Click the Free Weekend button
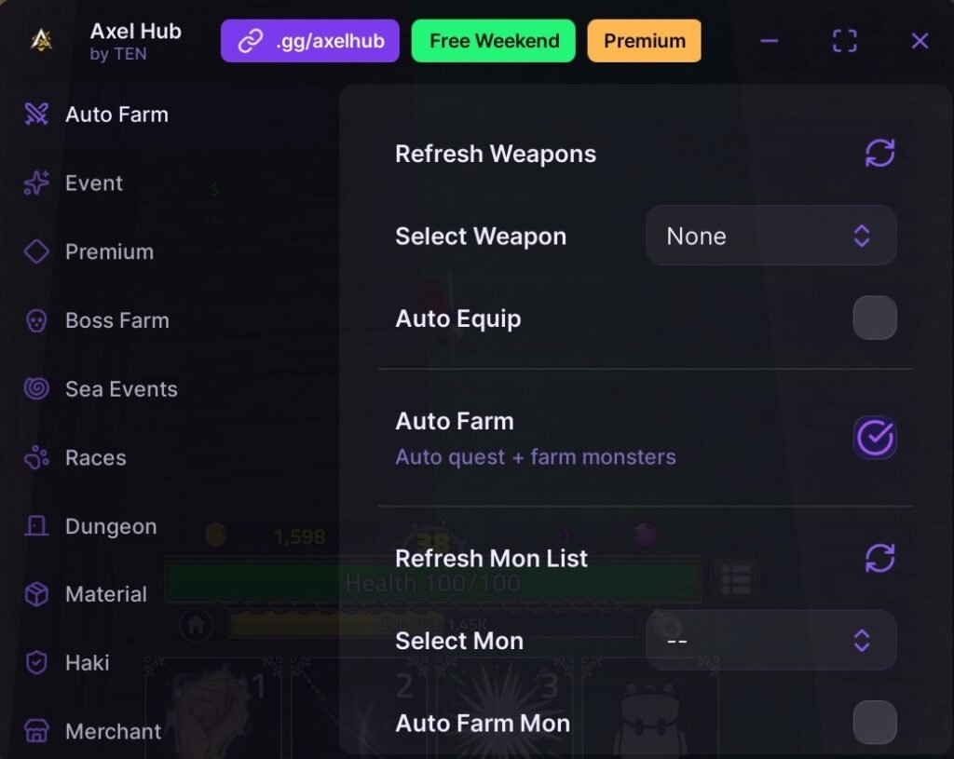Screen dimensions: 954x759 pyautogui.click(x=494, y=41)
